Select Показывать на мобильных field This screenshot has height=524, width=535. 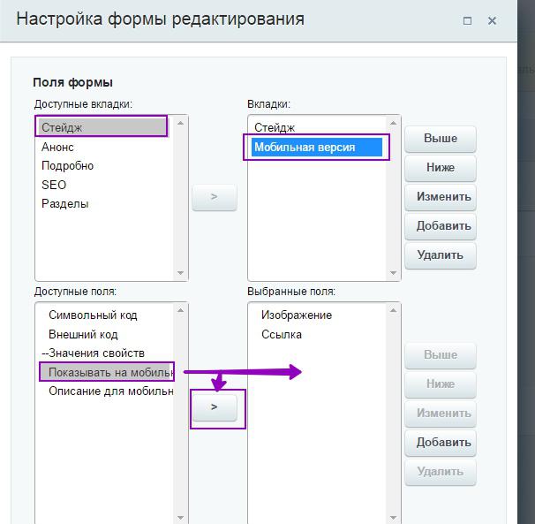point(107,372)
